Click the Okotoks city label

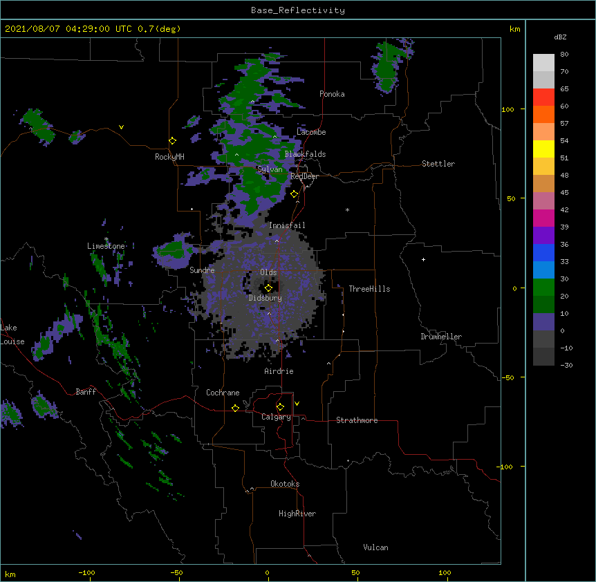coord(285,484)
